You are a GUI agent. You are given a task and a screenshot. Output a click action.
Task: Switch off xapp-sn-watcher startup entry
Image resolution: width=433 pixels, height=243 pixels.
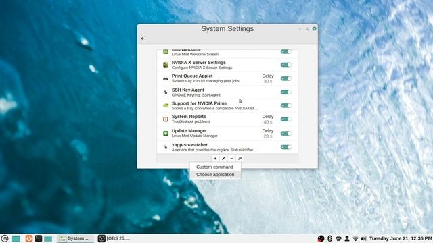pyautogui.click(x=286, y=147)
